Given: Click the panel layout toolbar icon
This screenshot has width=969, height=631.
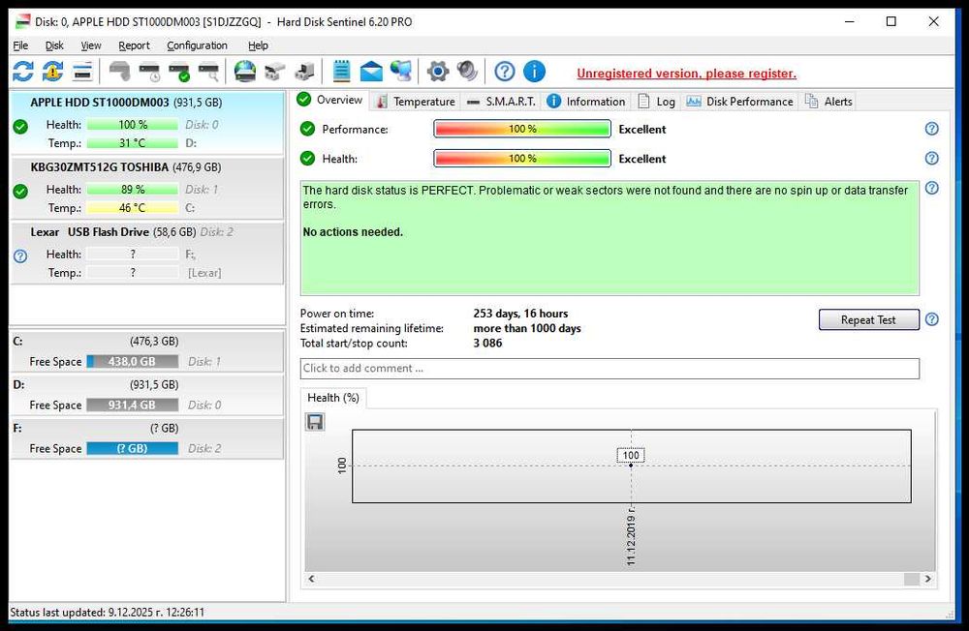Looking at the screenshot, I should (82, 72).
